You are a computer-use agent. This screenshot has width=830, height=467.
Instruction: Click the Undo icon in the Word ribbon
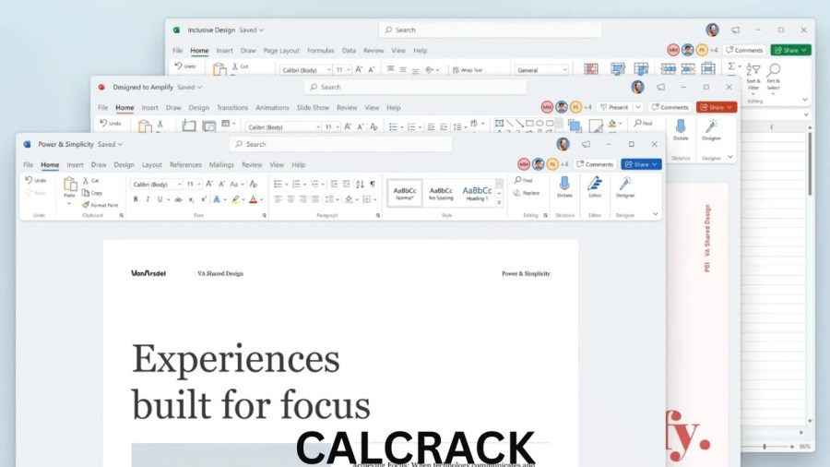30,180
